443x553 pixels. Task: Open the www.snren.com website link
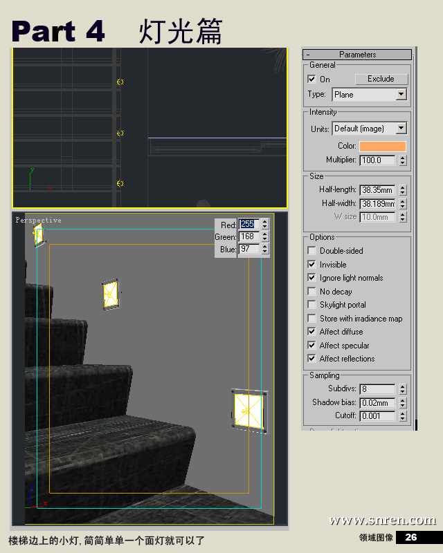382,521
